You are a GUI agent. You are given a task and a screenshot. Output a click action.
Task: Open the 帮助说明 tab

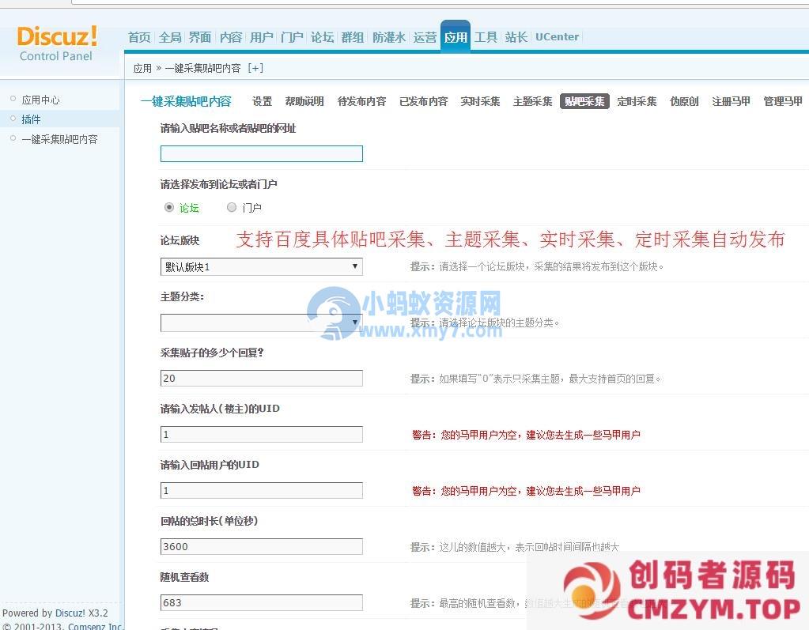pyautogui.click(x=304, y=101)
